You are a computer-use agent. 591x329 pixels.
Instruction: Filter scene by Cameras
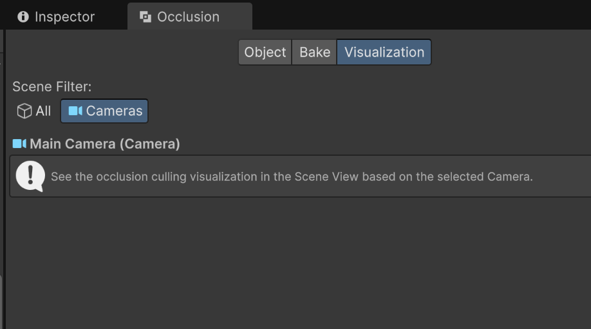click(x=114, y=111)
